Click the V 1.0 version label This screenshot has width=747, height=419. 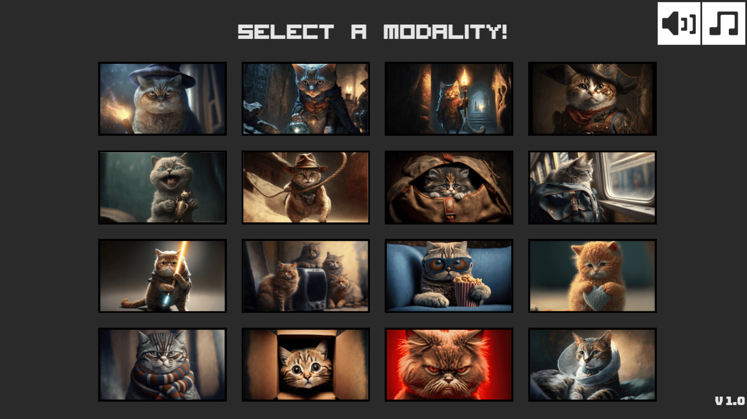pos(730,401)
